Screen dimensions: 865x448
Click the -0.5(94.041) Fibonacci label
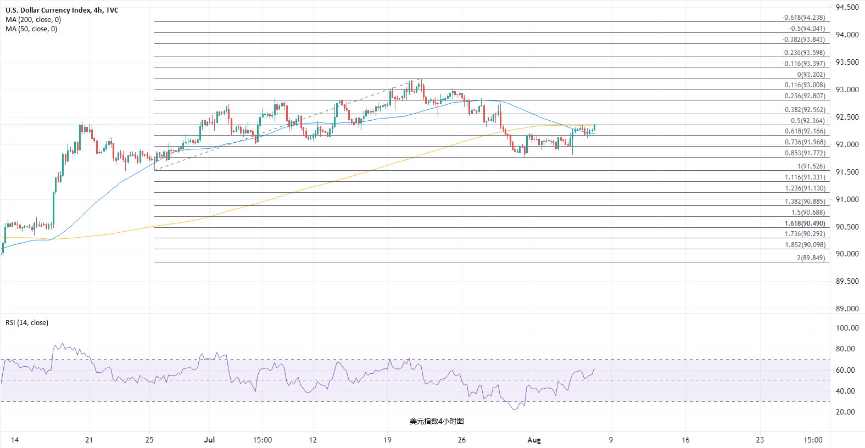pos(807,29)
